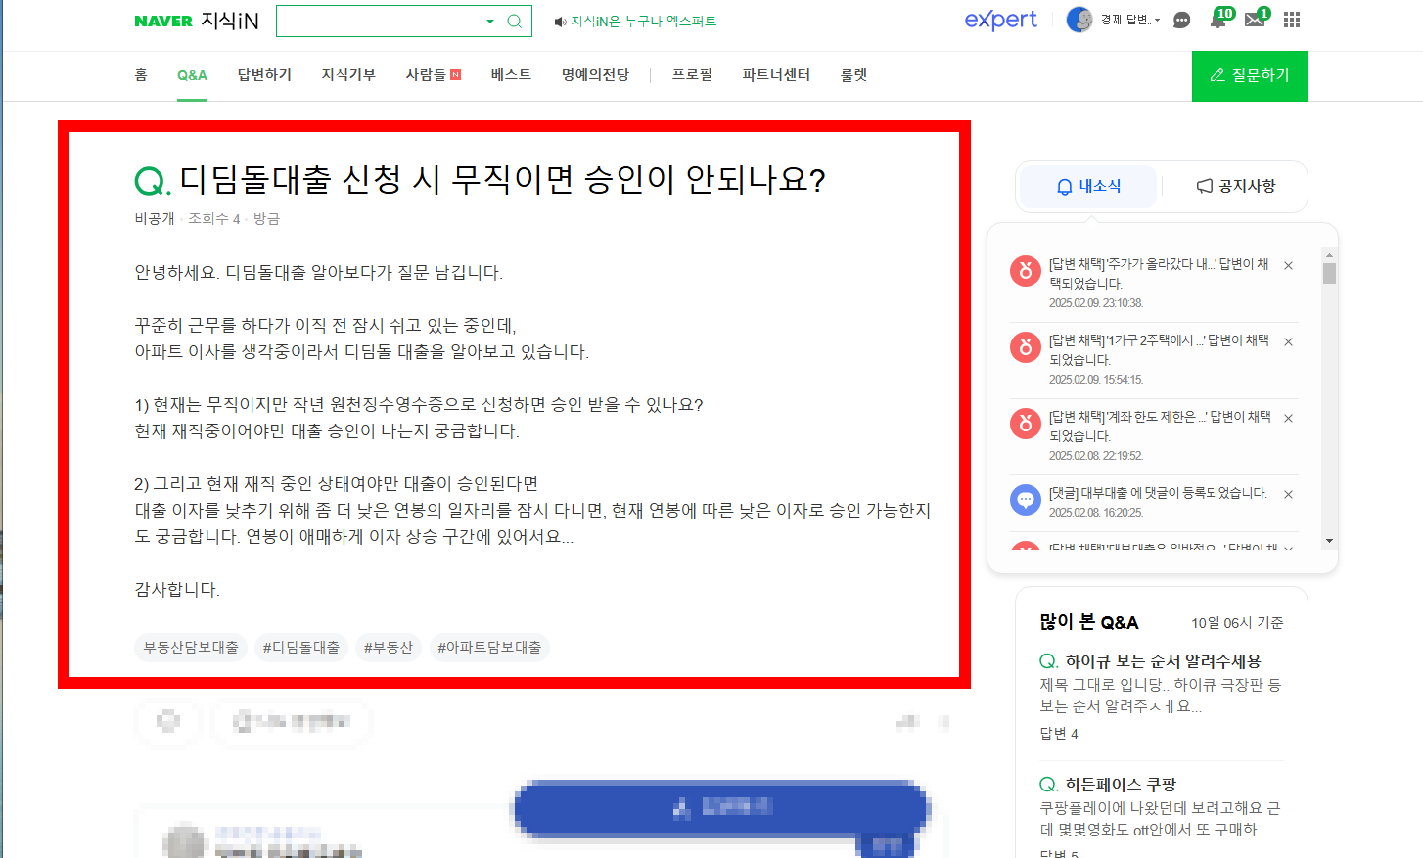
Task: Click the medal icon beside '주가가 올라갔다'
Action: (1025, 271)
